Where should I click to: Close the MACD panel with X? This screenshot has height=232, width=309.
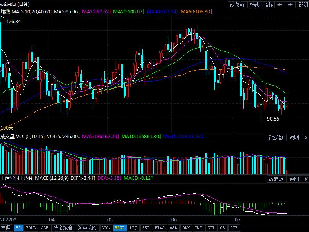tap(306, 179)
